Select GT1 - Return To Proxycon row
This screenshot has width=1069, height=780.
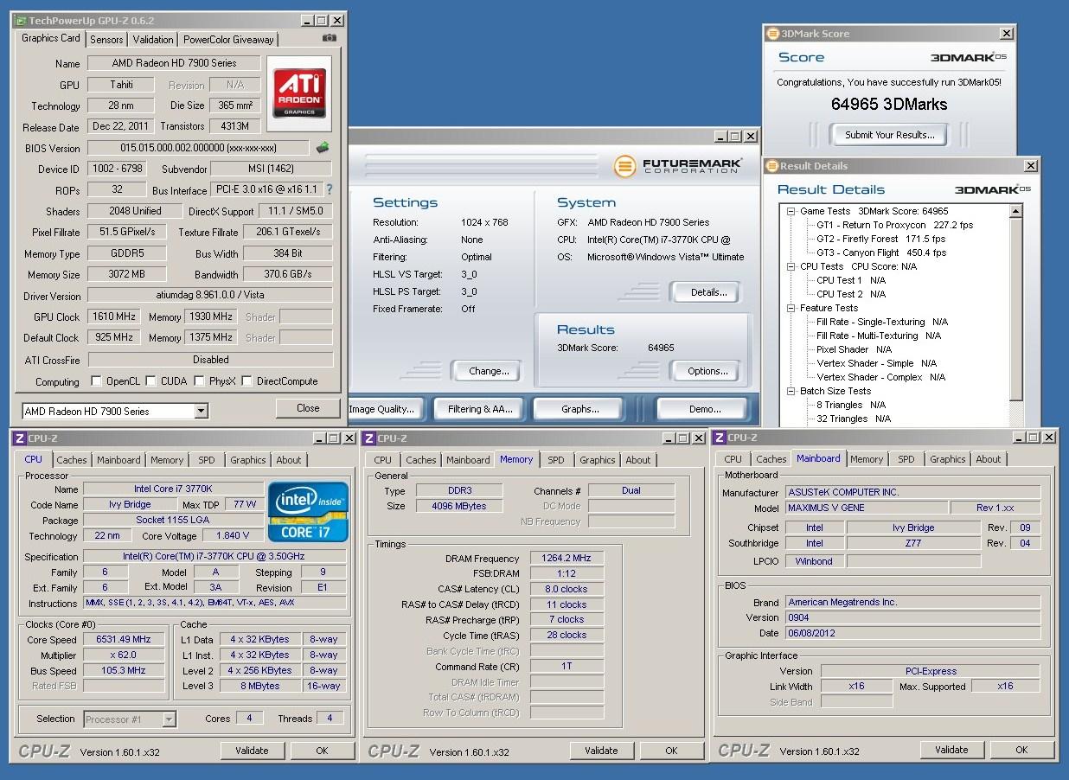pos(895,225)
